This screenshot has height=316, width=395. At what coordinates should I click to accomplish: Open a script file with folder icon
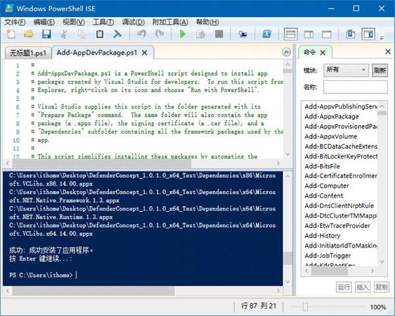tap(29, 34)
